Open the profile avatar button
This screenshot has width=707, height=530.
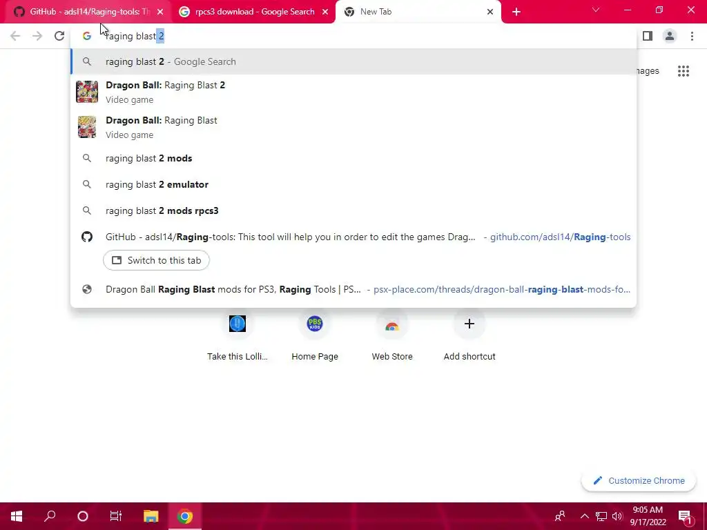[670, 36]
